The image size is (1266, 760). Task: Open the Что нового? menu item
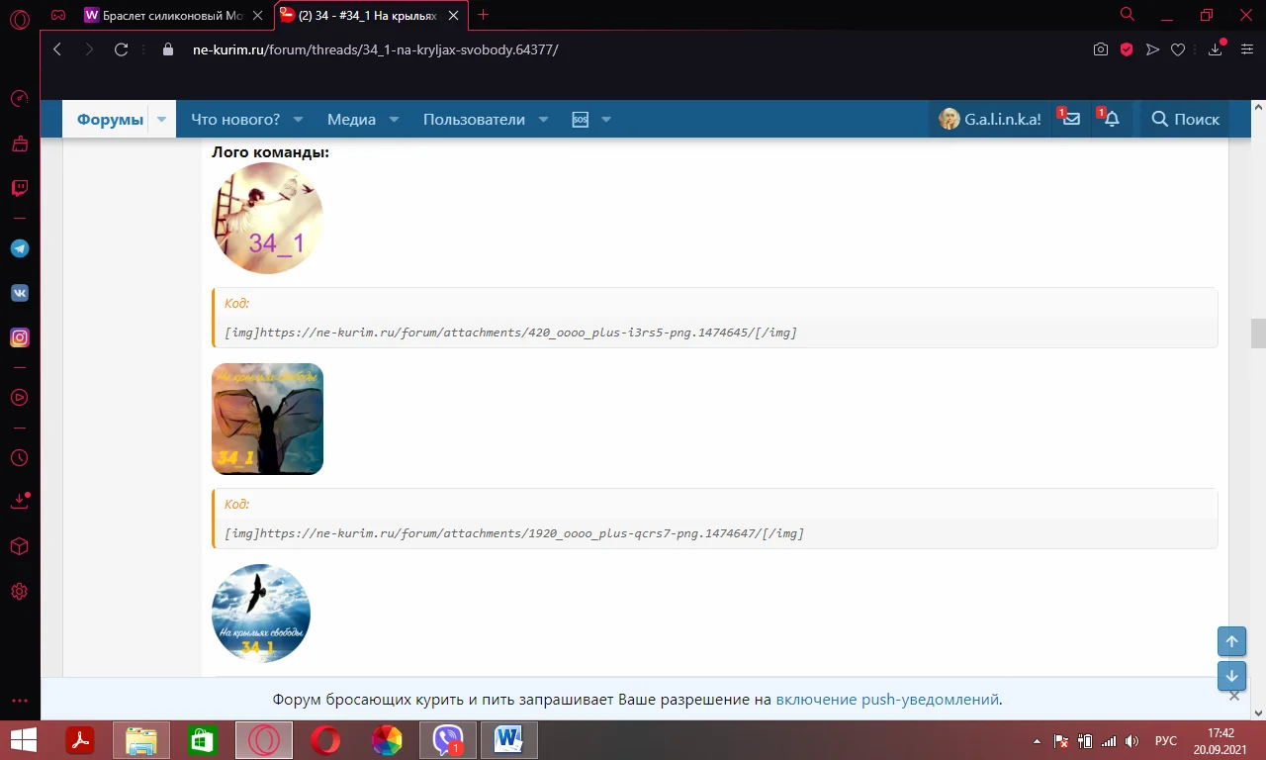tap(235, 120)
